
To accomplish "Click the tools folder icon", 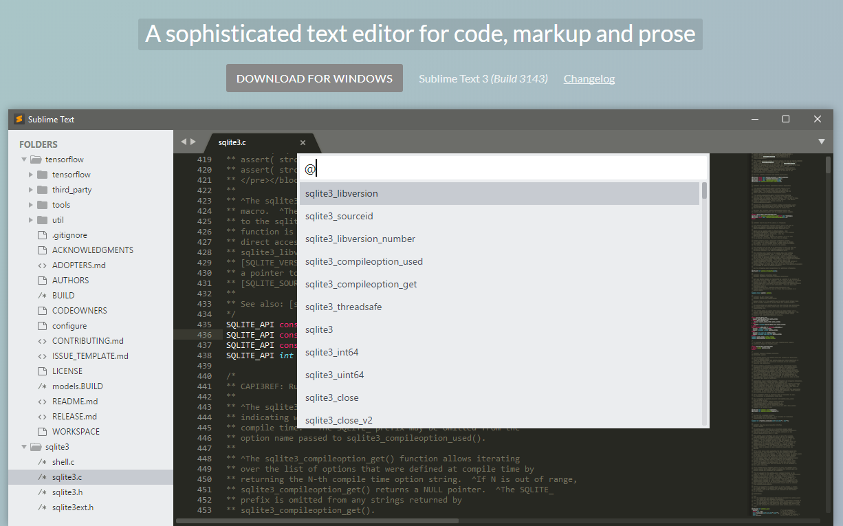I will pyautogui.click(x=42, y=205).
